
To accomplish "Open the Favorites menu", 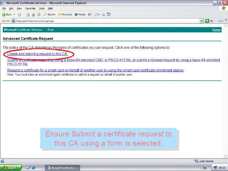I will pyautogui.click(x=30, y=9).
